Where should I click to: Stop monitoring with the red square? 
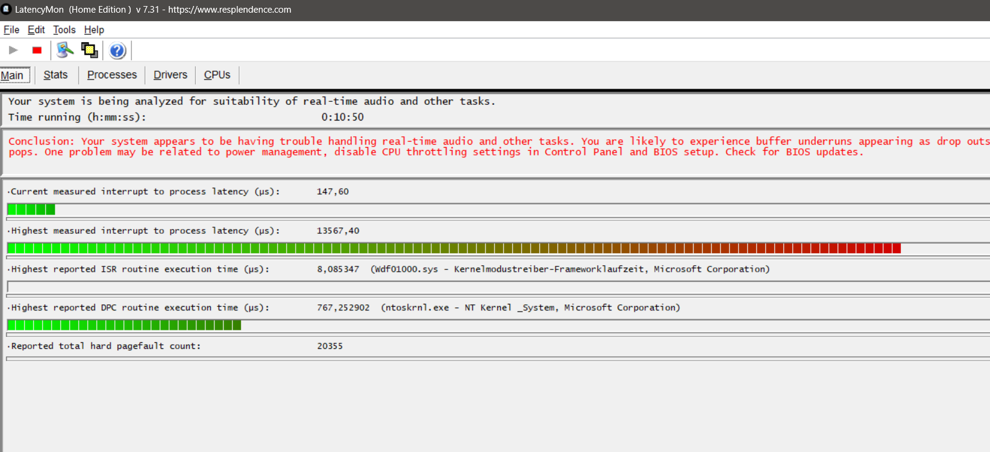37,50
